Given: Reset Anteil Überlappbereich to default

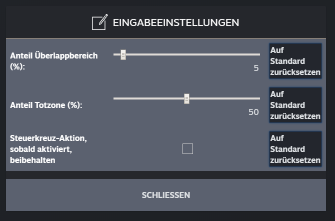Looking at the screenshot, I should 295,61.
